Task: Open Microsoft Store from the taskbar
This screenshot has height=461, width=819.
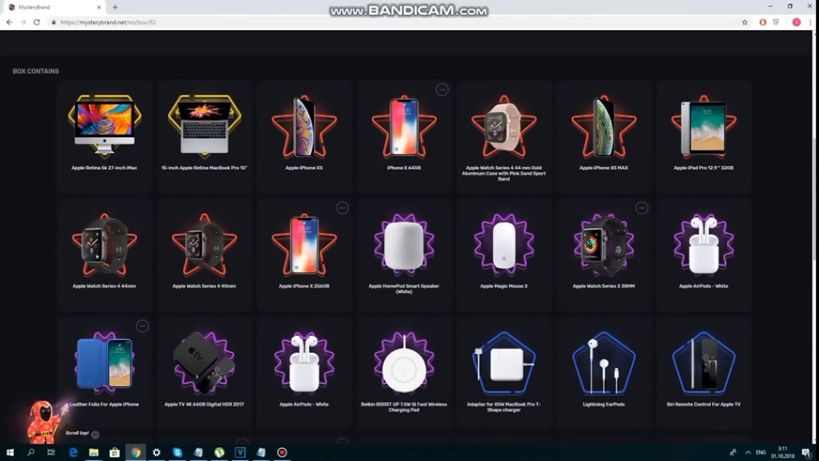Action: pyautogui.click(x=115, y=452)
